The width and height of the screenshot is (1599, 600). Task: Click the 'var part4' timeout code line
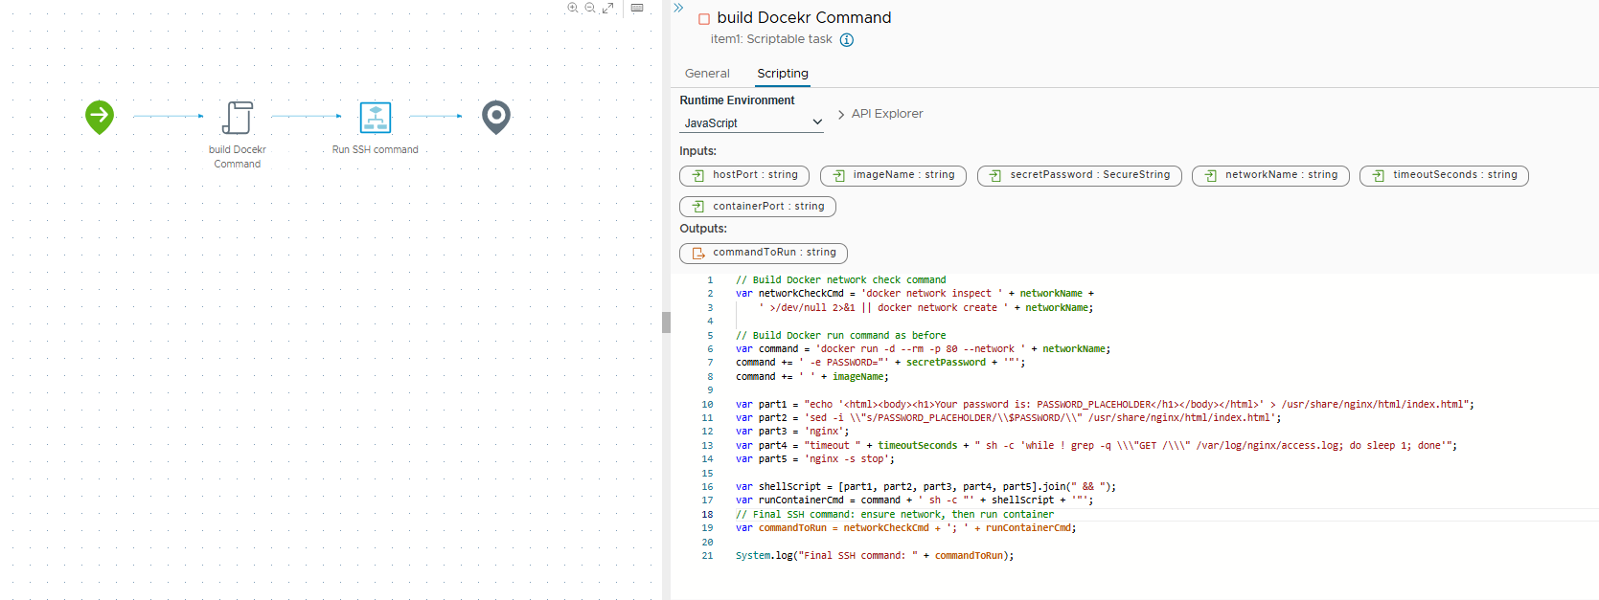pyautogui.click(x=1096, y=446)
